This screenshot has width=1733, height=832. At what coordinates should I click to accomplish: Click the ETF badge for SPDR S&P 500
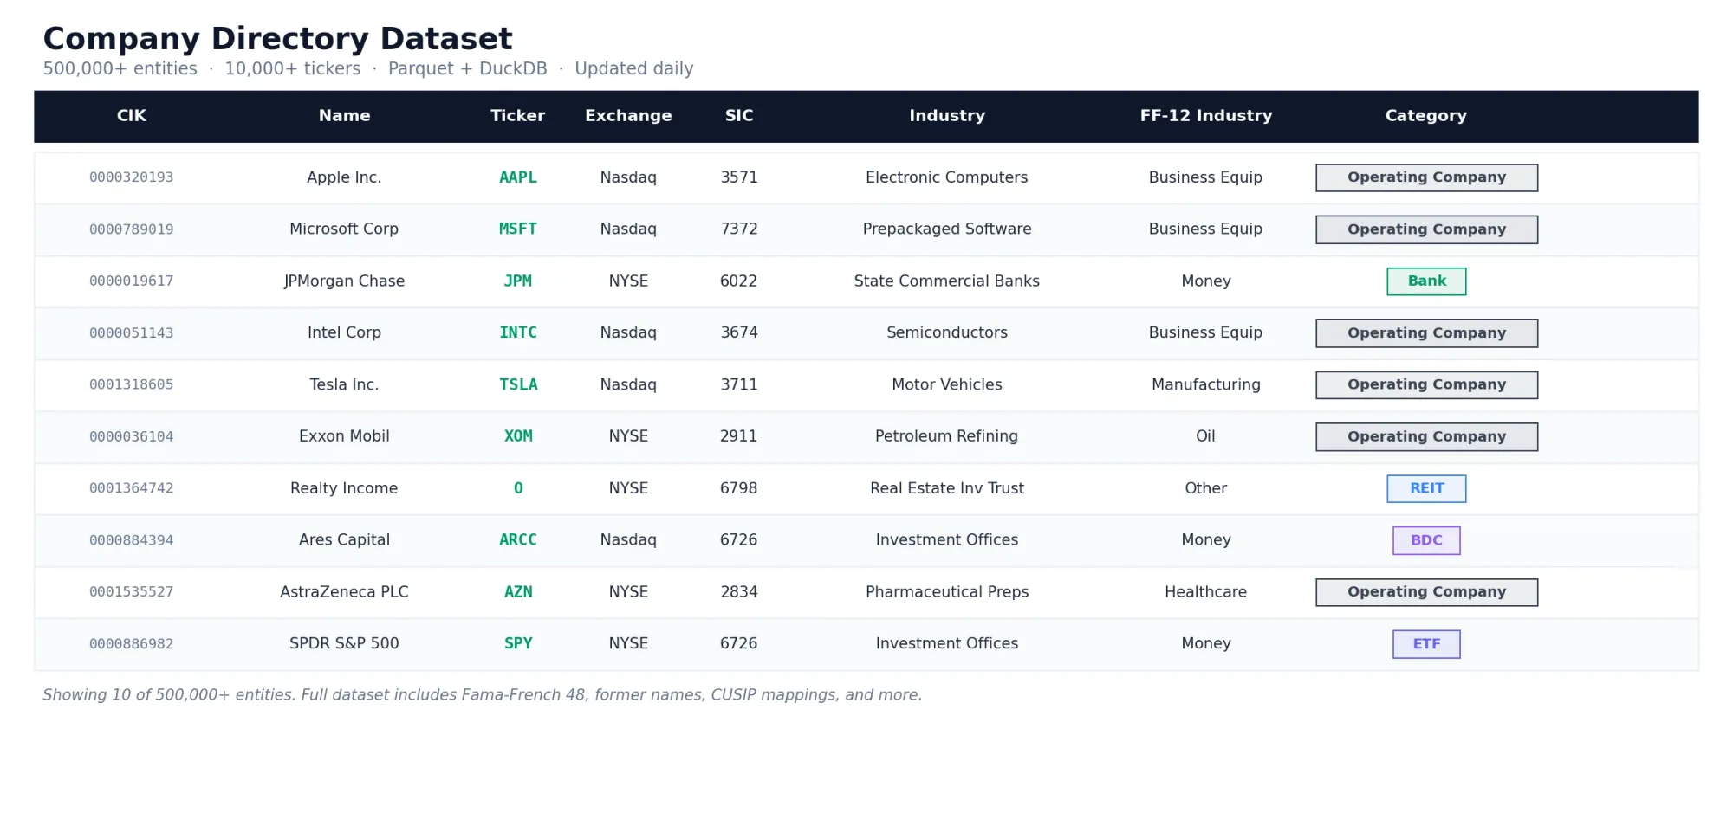[x=1426, y=643]
